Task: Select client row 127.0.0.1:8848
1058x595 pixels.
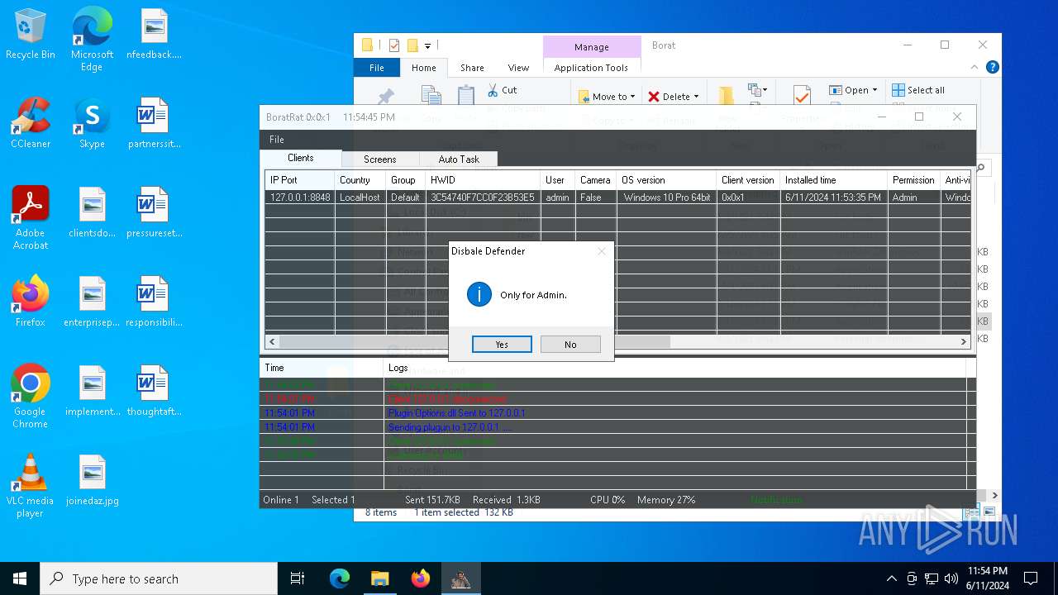Action: [x=617, y=198]
